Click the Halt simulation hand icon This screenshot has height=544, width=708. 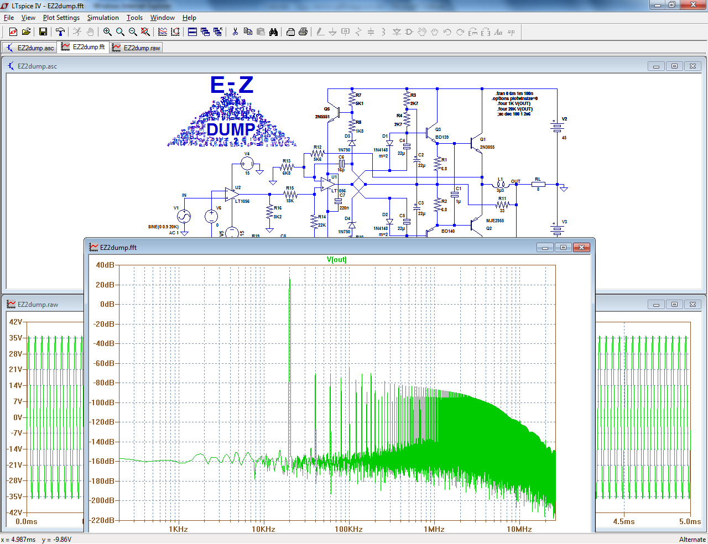(x=90, y=32)
